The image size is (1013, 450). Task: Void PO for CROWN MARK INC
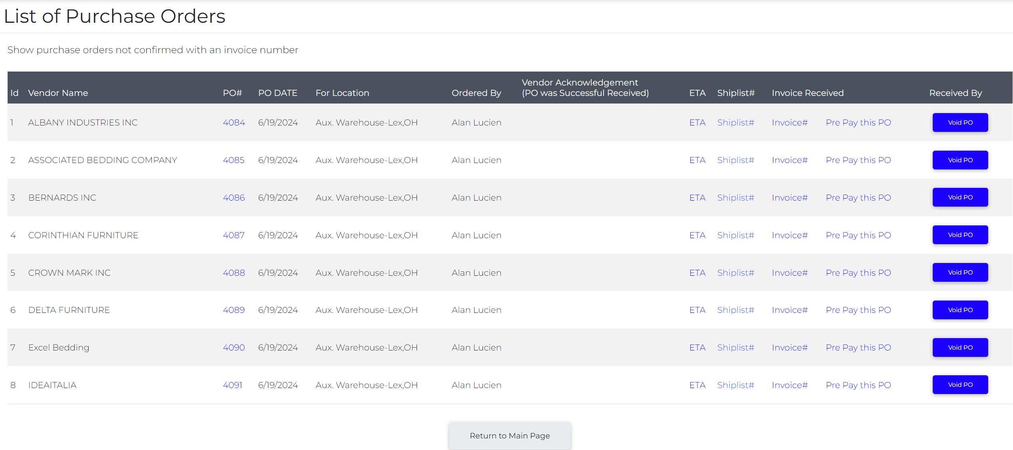[960, 272]
